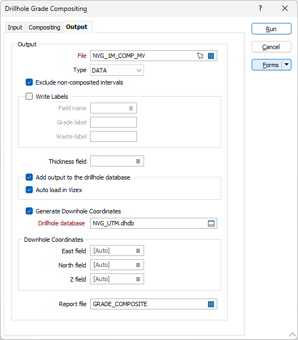The image size is (298, 340).
Task: Click the Grade label input box
Action: coord(114,122)
